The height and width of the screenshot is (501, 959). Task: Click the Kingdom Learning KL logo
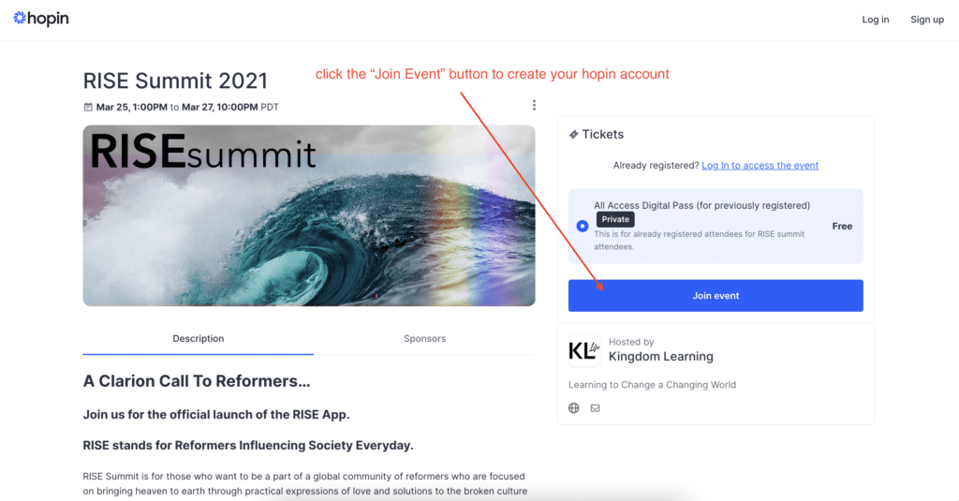[x=584, y=350]
